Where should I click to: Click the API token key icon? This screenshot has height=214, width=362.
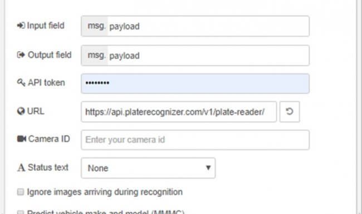[x=21, y=82]
